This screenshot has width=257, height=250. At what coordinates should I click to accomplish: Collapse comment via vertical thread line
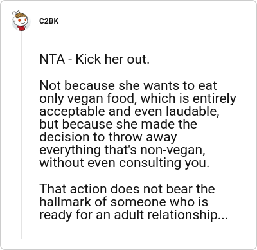pyautogui.click(x=21, y=135)
